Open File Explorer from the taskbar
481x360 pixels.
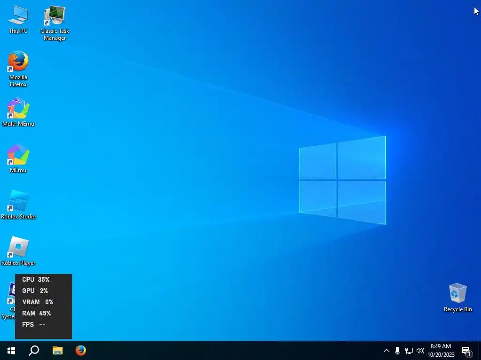point(57,351)
